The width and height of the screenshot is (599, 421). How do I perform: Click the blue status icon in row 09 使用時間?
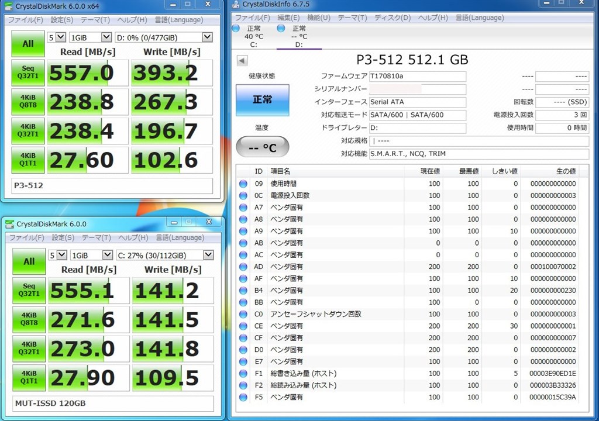click(243, 184)
